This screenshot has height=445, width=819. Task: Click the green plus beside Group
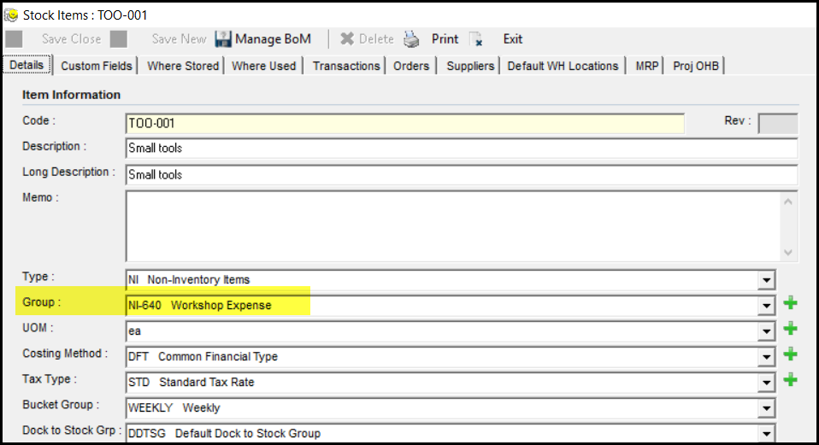point(790,303)
